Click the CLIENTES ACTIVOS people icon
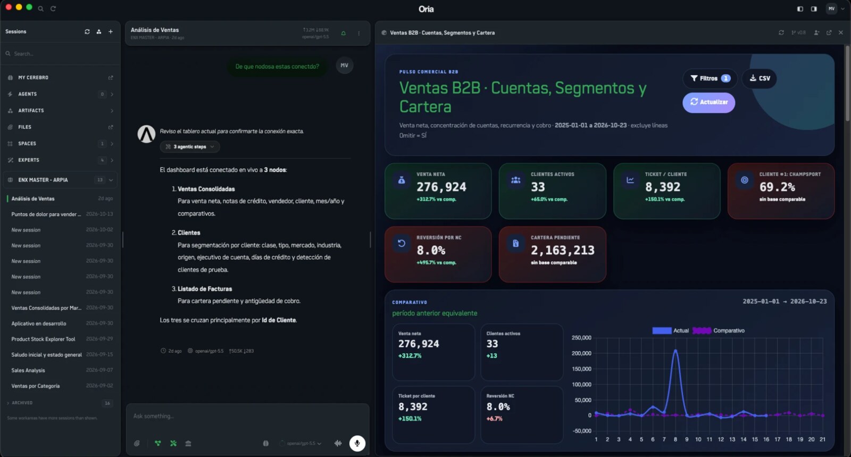This screenshot has height=457, width=851. click(x=516, y=180)
